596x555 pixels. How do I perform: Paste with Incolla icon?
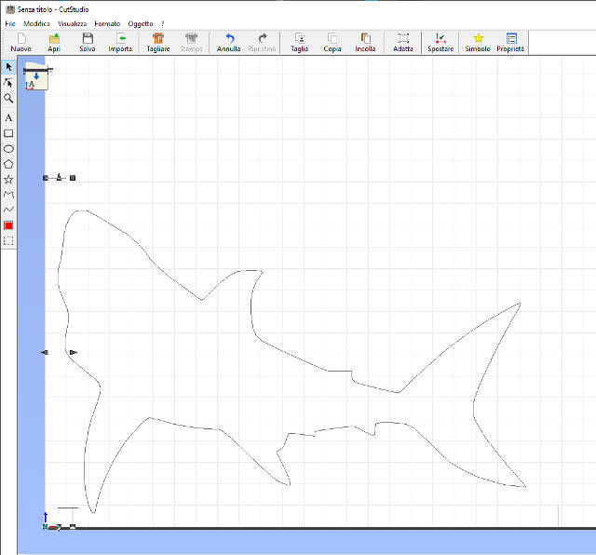365,42
